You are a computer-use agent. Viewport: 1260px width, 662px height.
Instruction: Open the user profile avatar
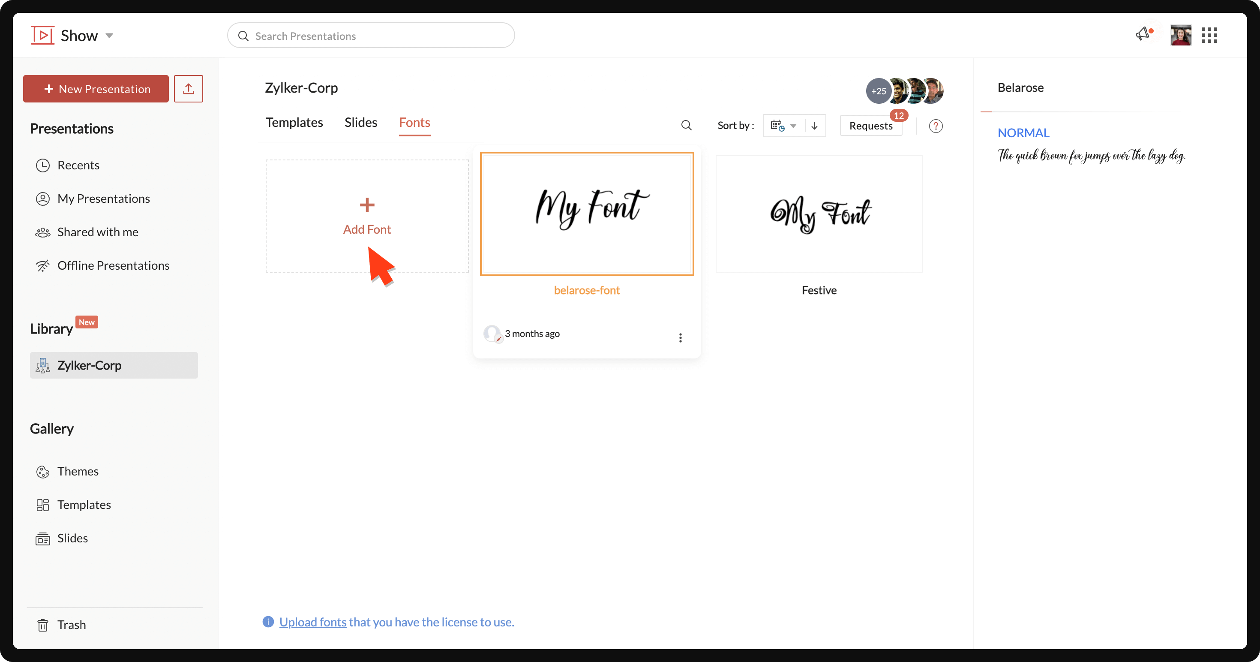tap(1181, 35)
